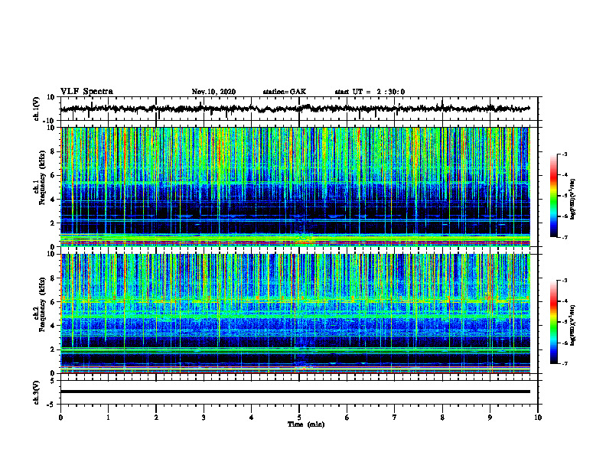Viewport: 606px width, 468px height.
Task: Click the "Nov.10, 2020" date text
Action: (213, 92)
